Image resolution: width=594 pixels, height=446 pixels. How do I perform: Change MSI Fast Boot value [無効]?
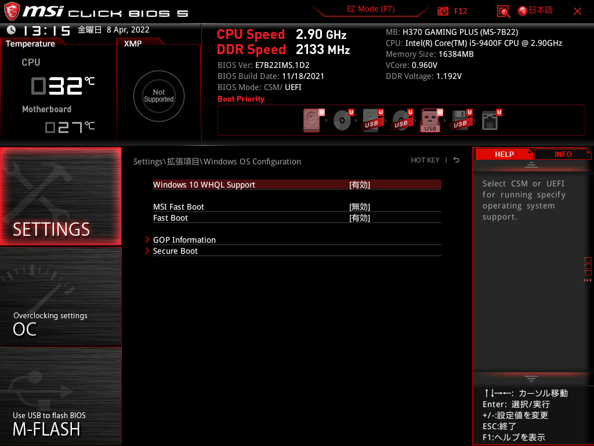click(360, 207)
